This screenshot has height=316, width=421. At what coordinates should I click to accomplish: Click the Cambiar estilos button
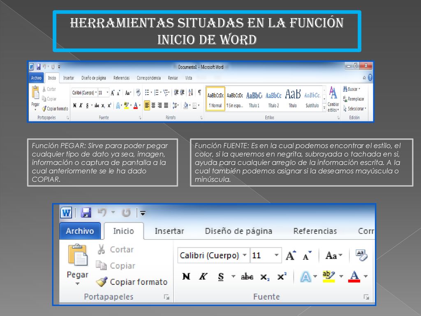tap(333, 100)
